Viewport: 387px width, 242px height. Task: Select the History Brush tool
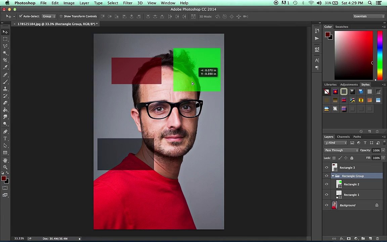point(5,96)
